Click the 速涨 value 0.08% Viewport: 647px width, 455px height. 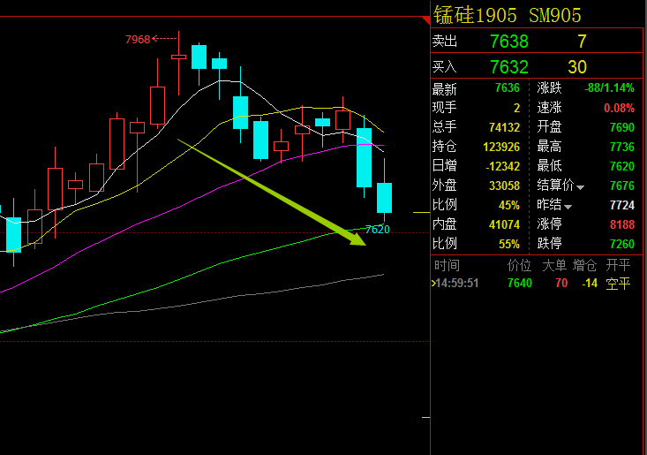(619, 108)
